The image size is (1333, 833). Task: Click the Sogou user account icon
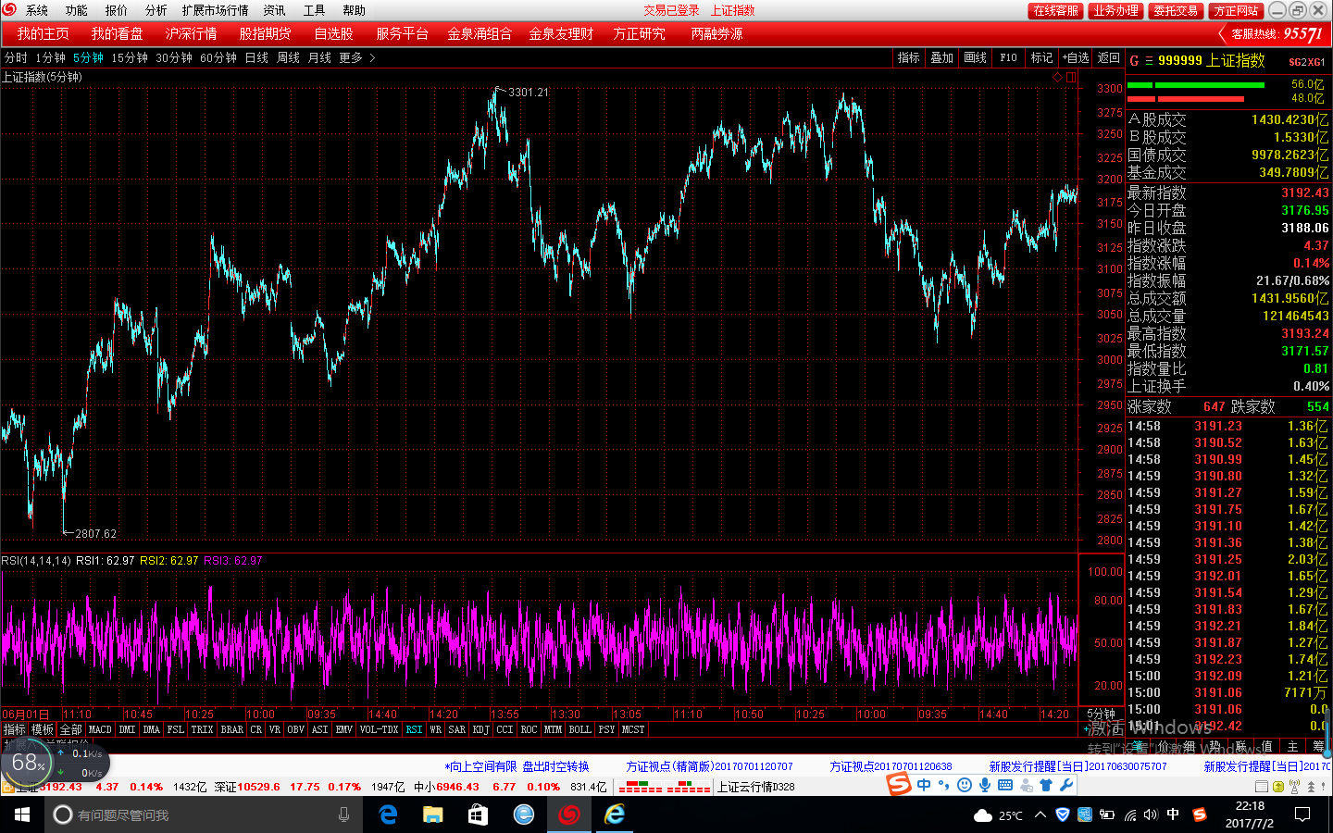(1026, 785)
